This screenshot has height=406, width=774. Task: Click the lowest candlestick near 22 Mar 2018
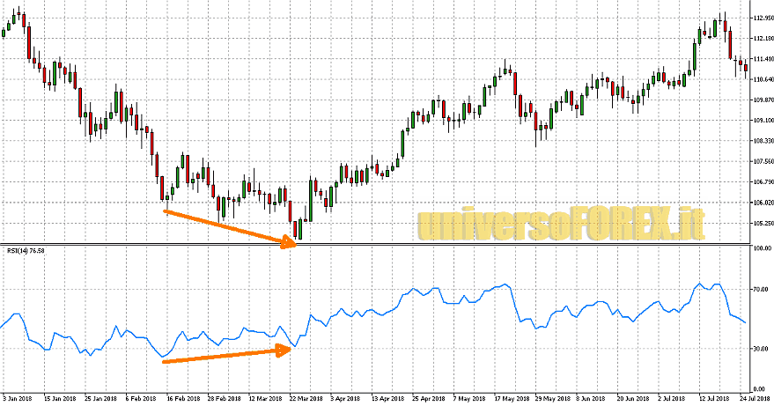click(299, 231)
